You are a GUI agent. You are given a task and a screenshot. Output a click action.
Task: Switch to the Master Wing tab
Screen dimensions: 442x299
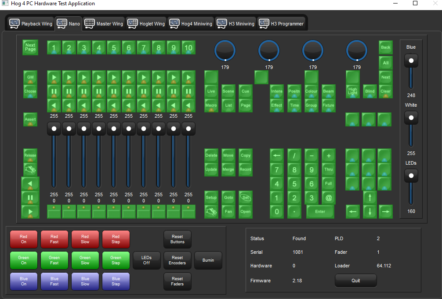click(x=104, y=24)
